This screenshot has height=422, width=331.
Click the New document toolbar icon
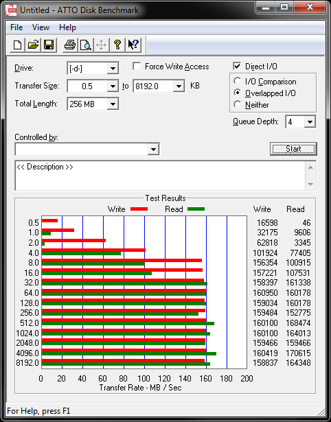[17, 45]
